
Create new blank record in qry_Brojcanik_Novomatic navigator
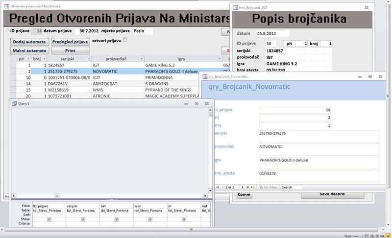coord(253,187)
